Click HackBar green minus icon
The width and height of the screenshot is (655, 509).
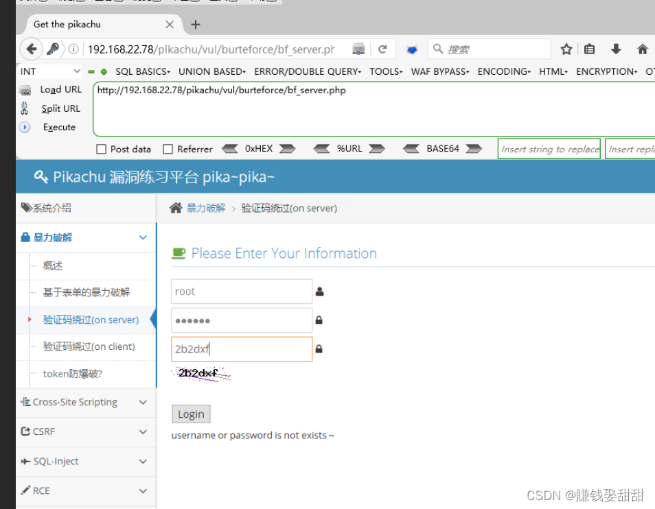coord(91,72)
